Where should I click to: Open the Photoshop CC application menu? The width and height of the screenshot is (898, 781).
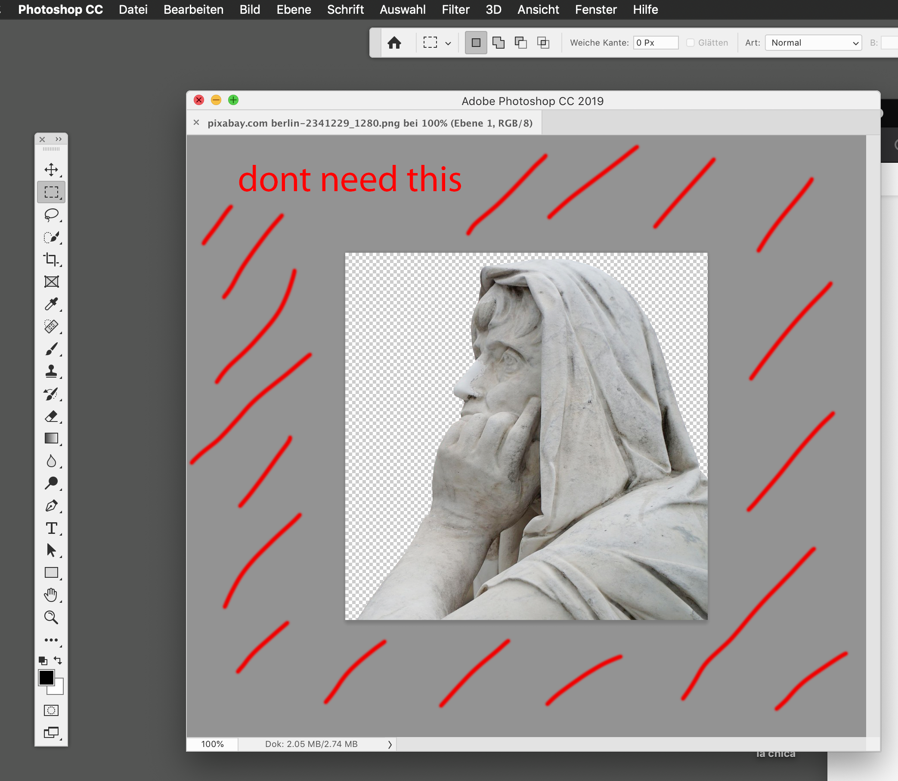click(61, 9)
